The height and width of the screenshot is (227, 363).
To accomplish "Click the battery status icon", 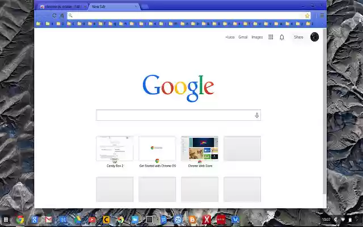I will pos(350,220).
